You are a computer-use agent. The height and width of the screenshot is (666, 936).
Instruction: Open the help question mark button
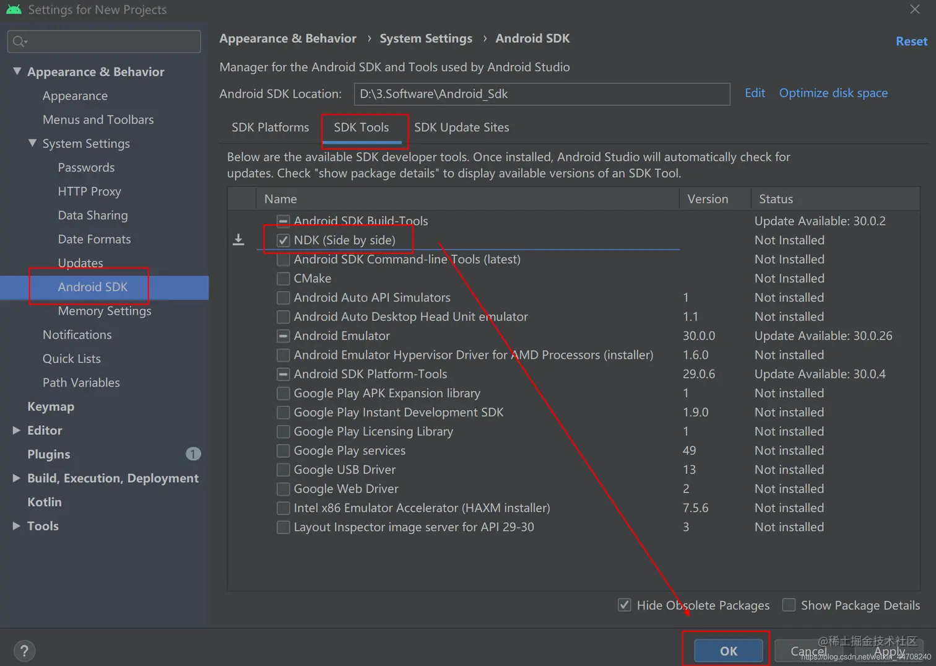(24, 651)
